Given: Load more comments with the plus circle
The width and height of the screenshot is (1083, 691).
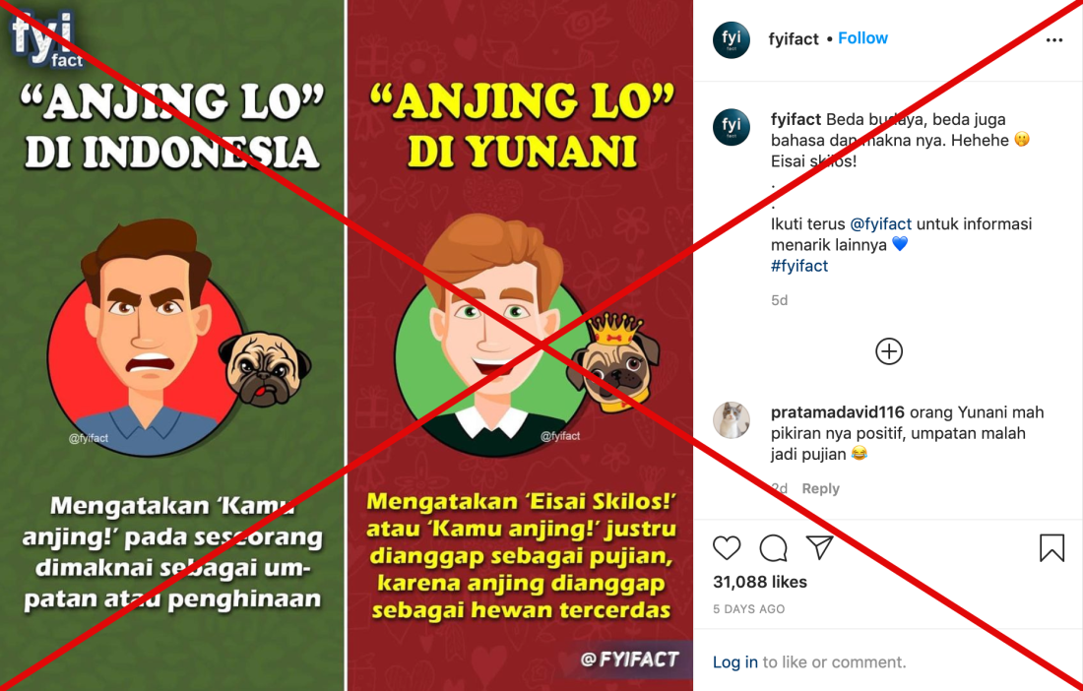Looking at the screenshot, I should [889, 351].
